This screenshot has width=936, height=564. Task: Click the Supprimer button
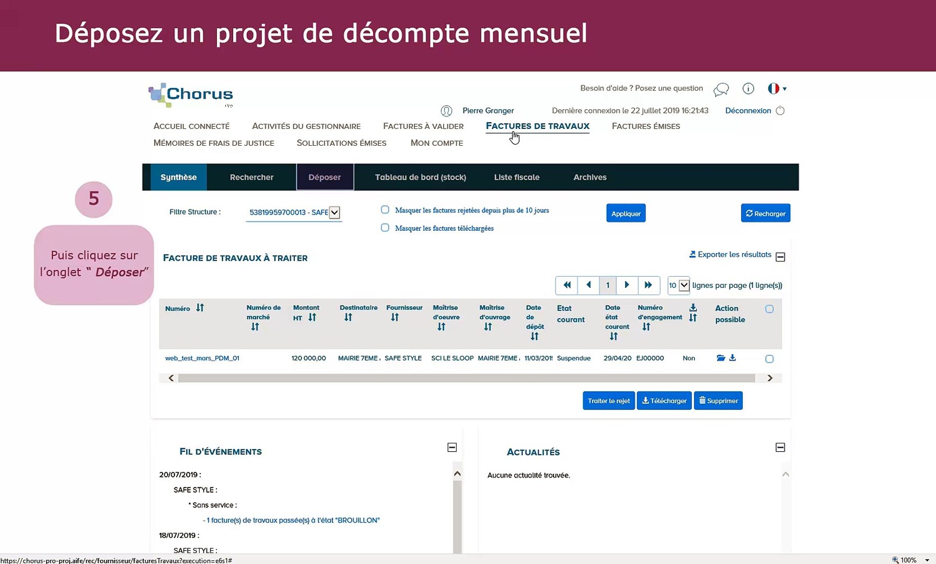(x=719, y=401)
